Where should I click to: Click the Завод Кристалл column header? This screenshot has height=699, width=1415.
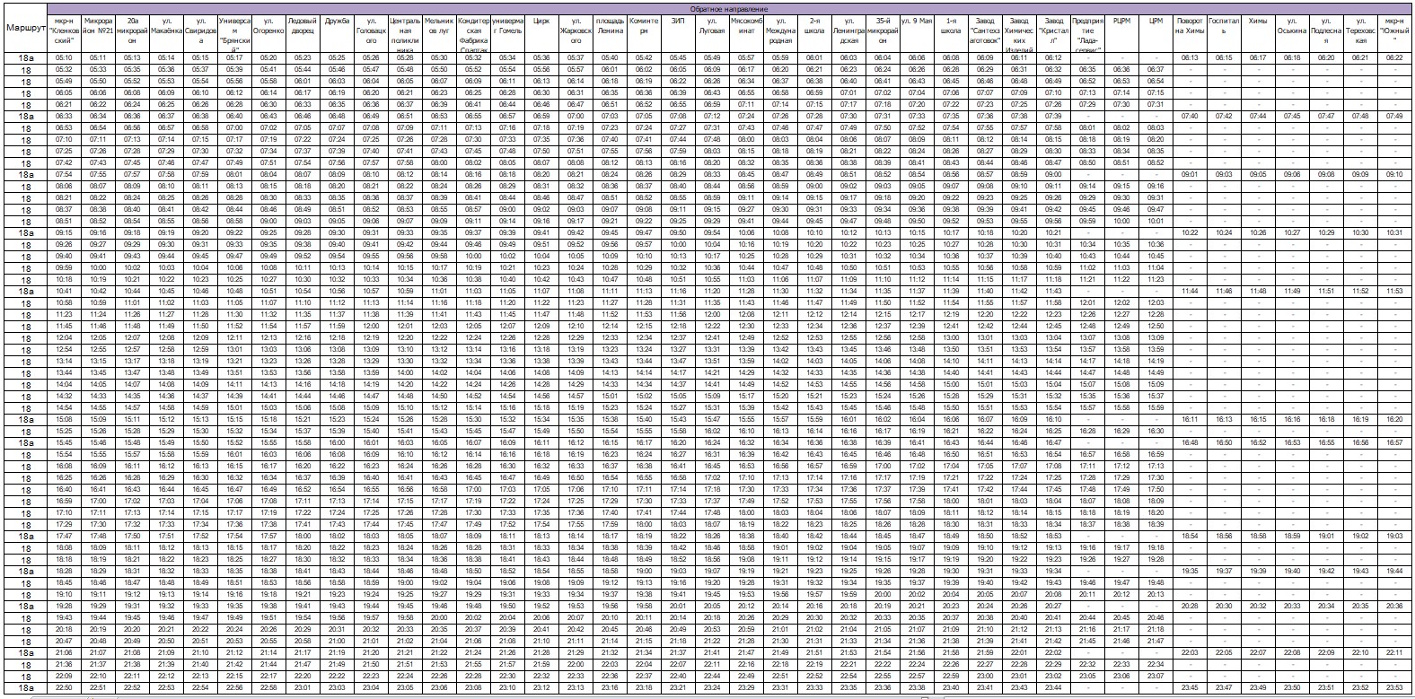(1053, 33)
